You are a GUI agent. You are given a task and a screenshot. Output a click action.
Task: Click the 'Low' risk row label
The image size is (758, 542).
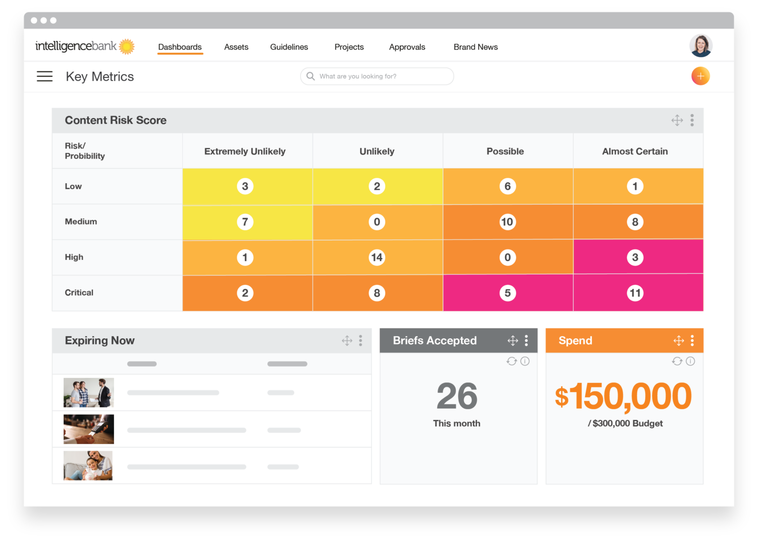(73, 186)
